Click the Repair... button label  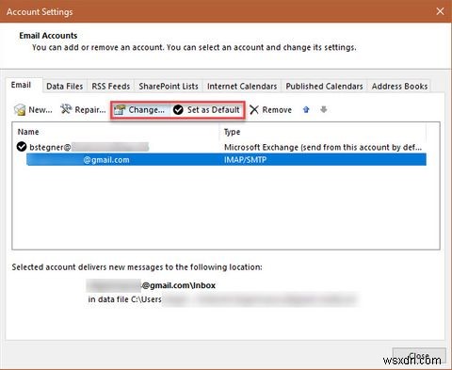point(90,110)
